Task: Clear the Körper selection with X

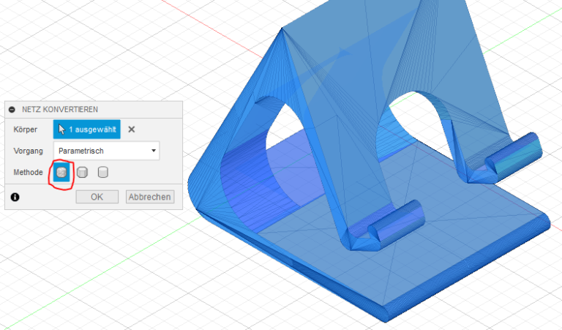Action: [132, 130]
